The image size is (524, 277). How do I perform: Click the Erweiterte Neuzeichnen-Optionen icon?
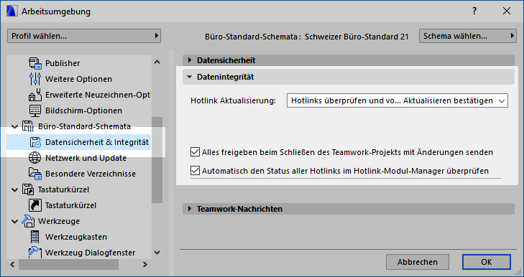click(35, 95)
